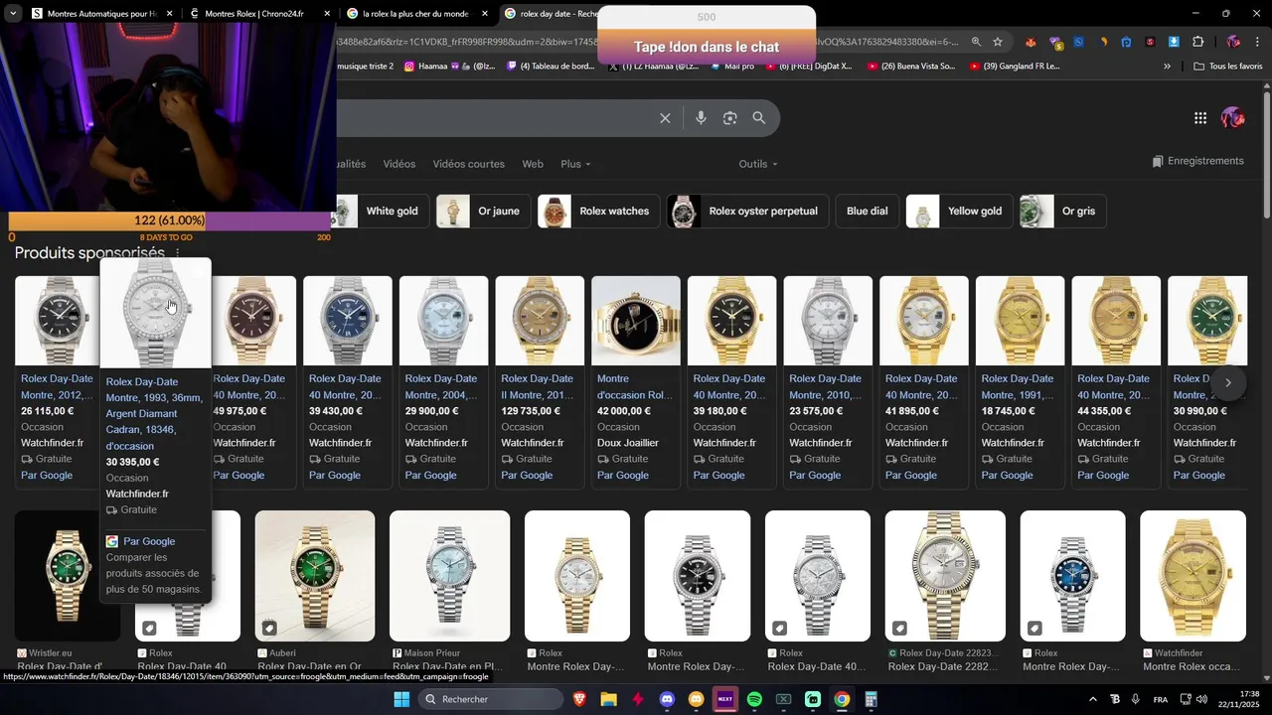
Task: Open the Tous les favoris bookmarks folder
Action: pos(1228,67)
